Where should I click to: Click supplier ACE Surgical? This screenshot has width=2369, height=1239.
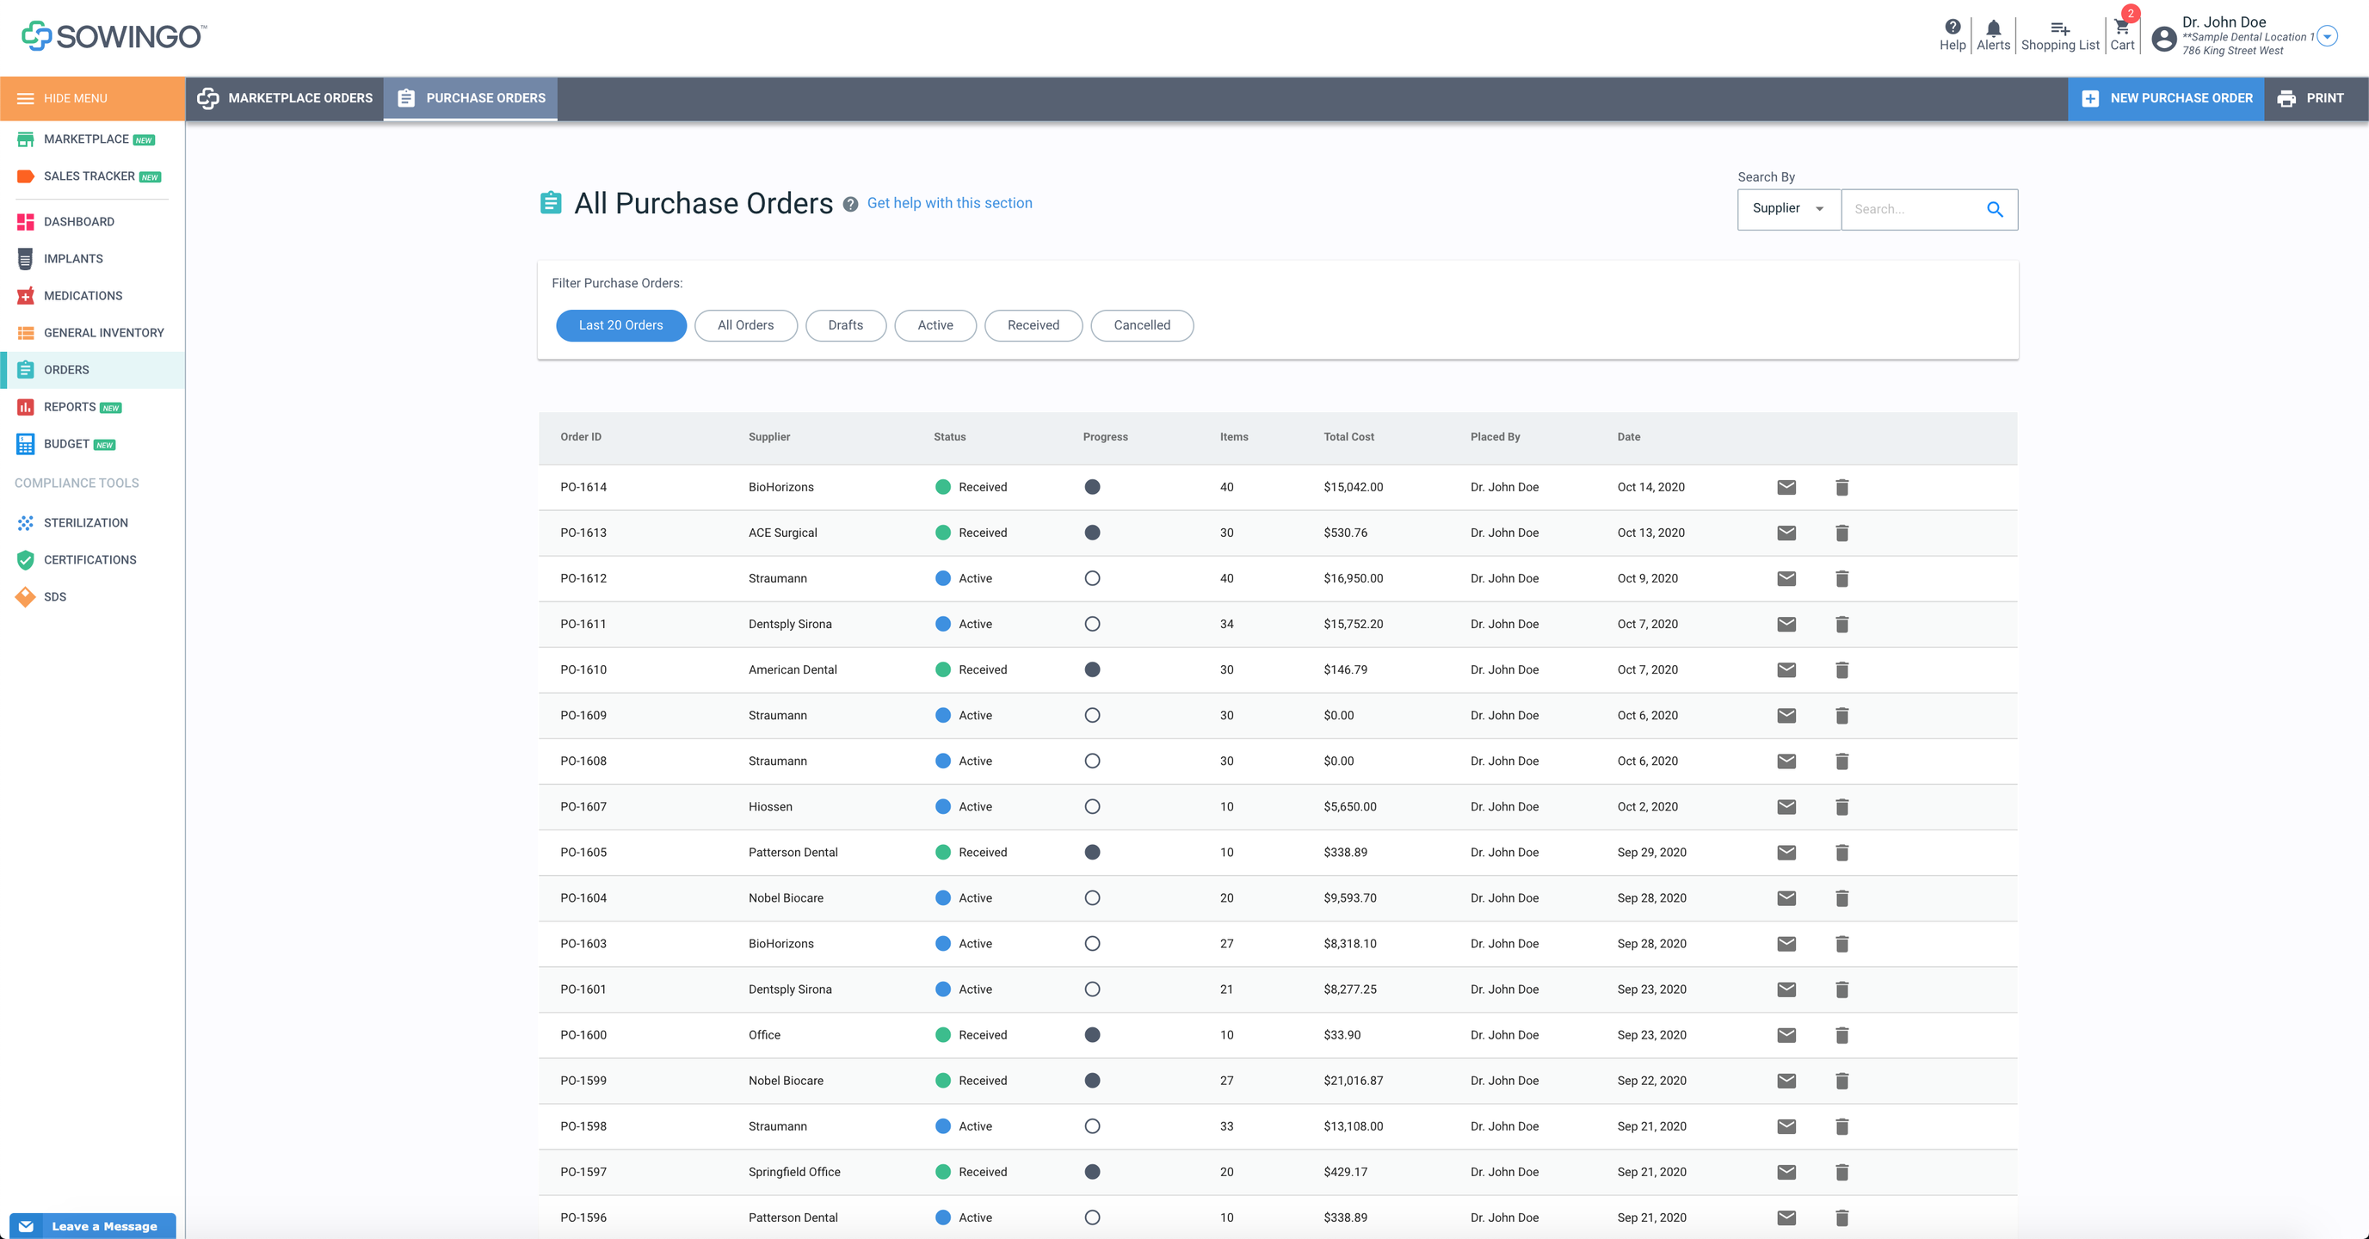click(781, 533)
